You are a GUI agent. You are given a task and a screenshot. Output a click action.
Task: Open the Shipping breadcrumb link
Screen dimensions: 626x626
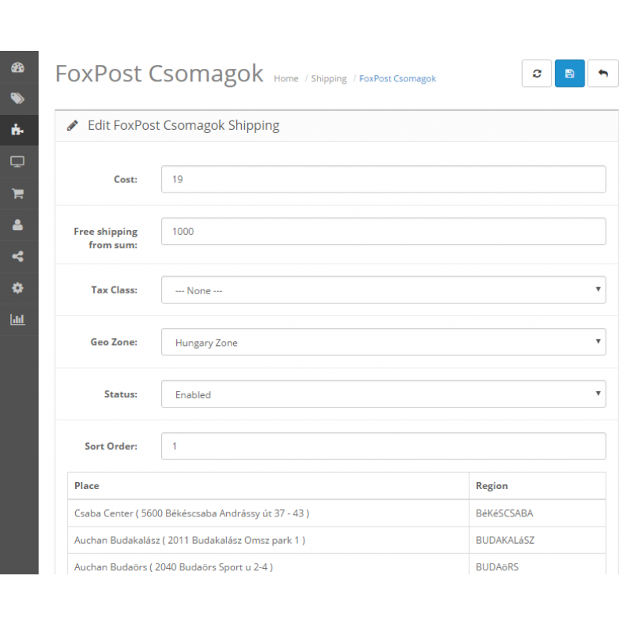[x=329, y=79]
